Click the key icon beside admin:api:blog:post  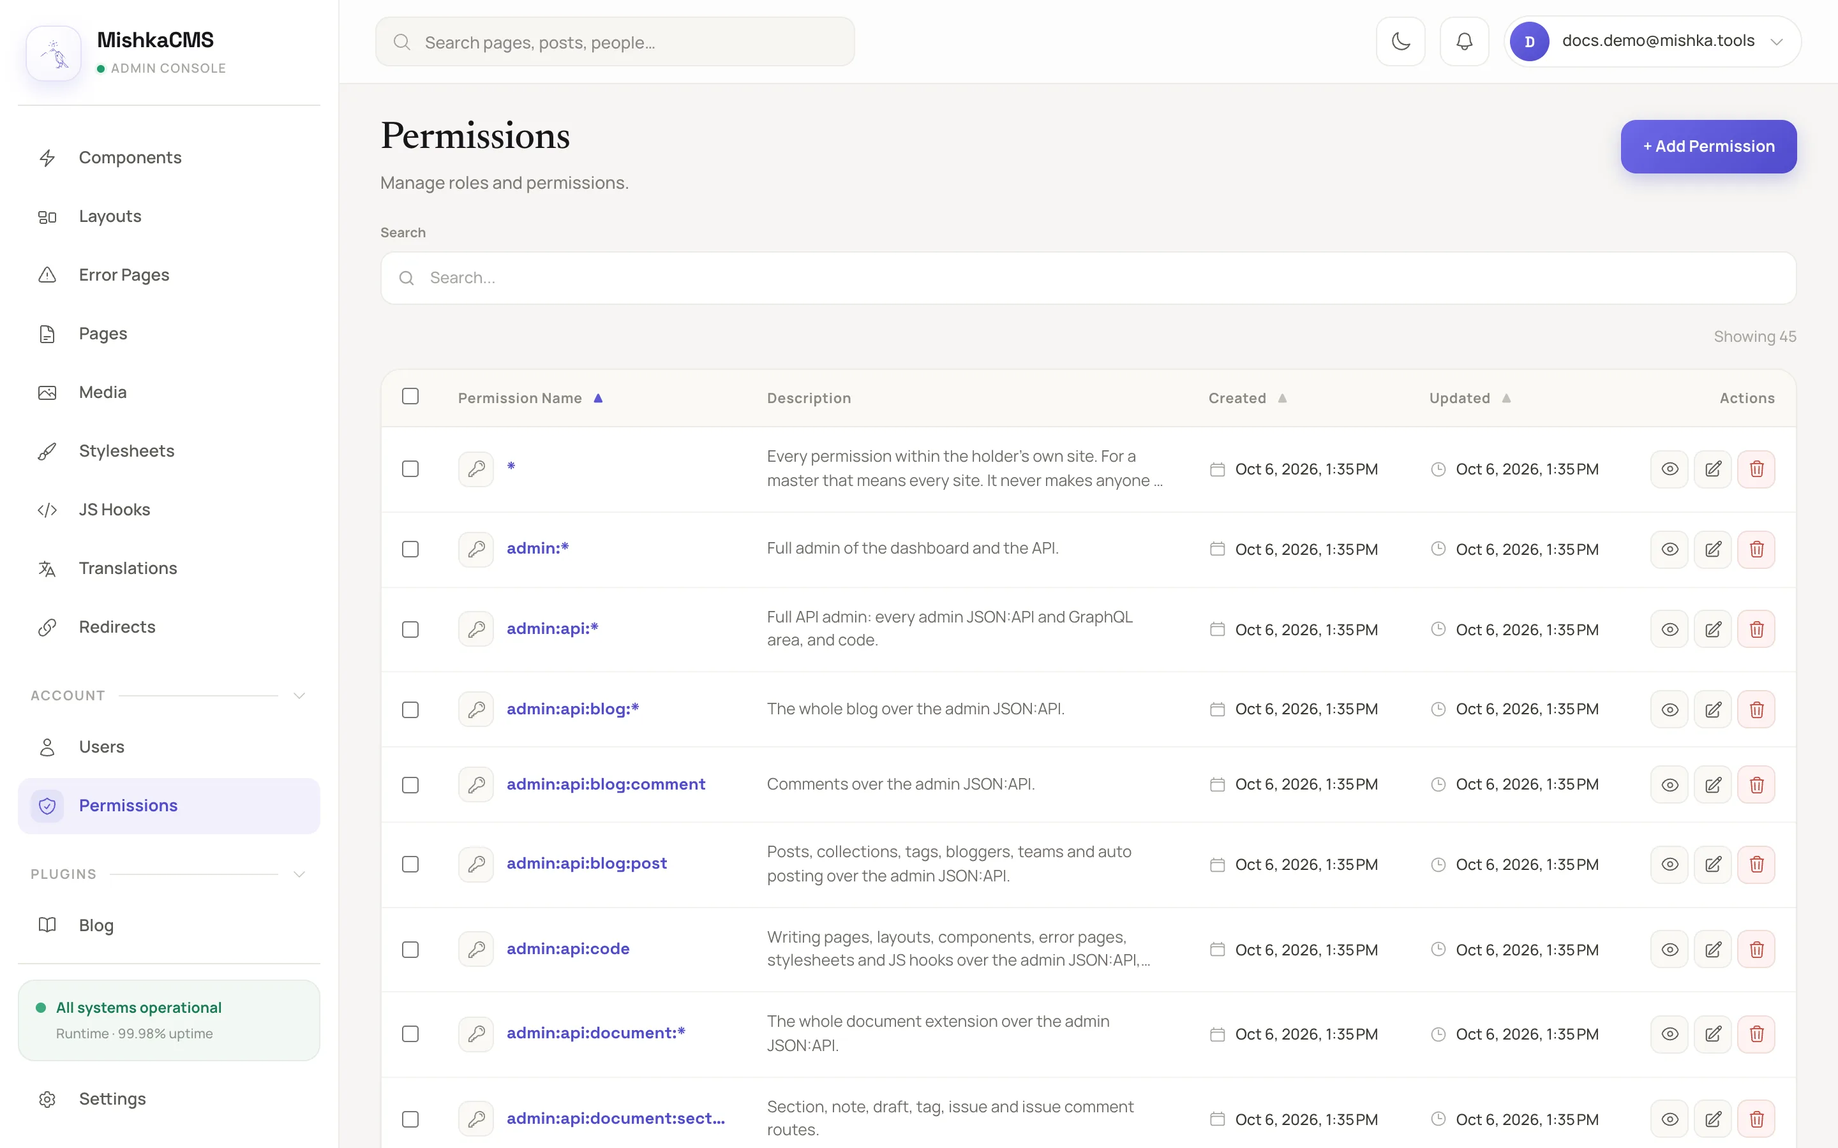476,864
